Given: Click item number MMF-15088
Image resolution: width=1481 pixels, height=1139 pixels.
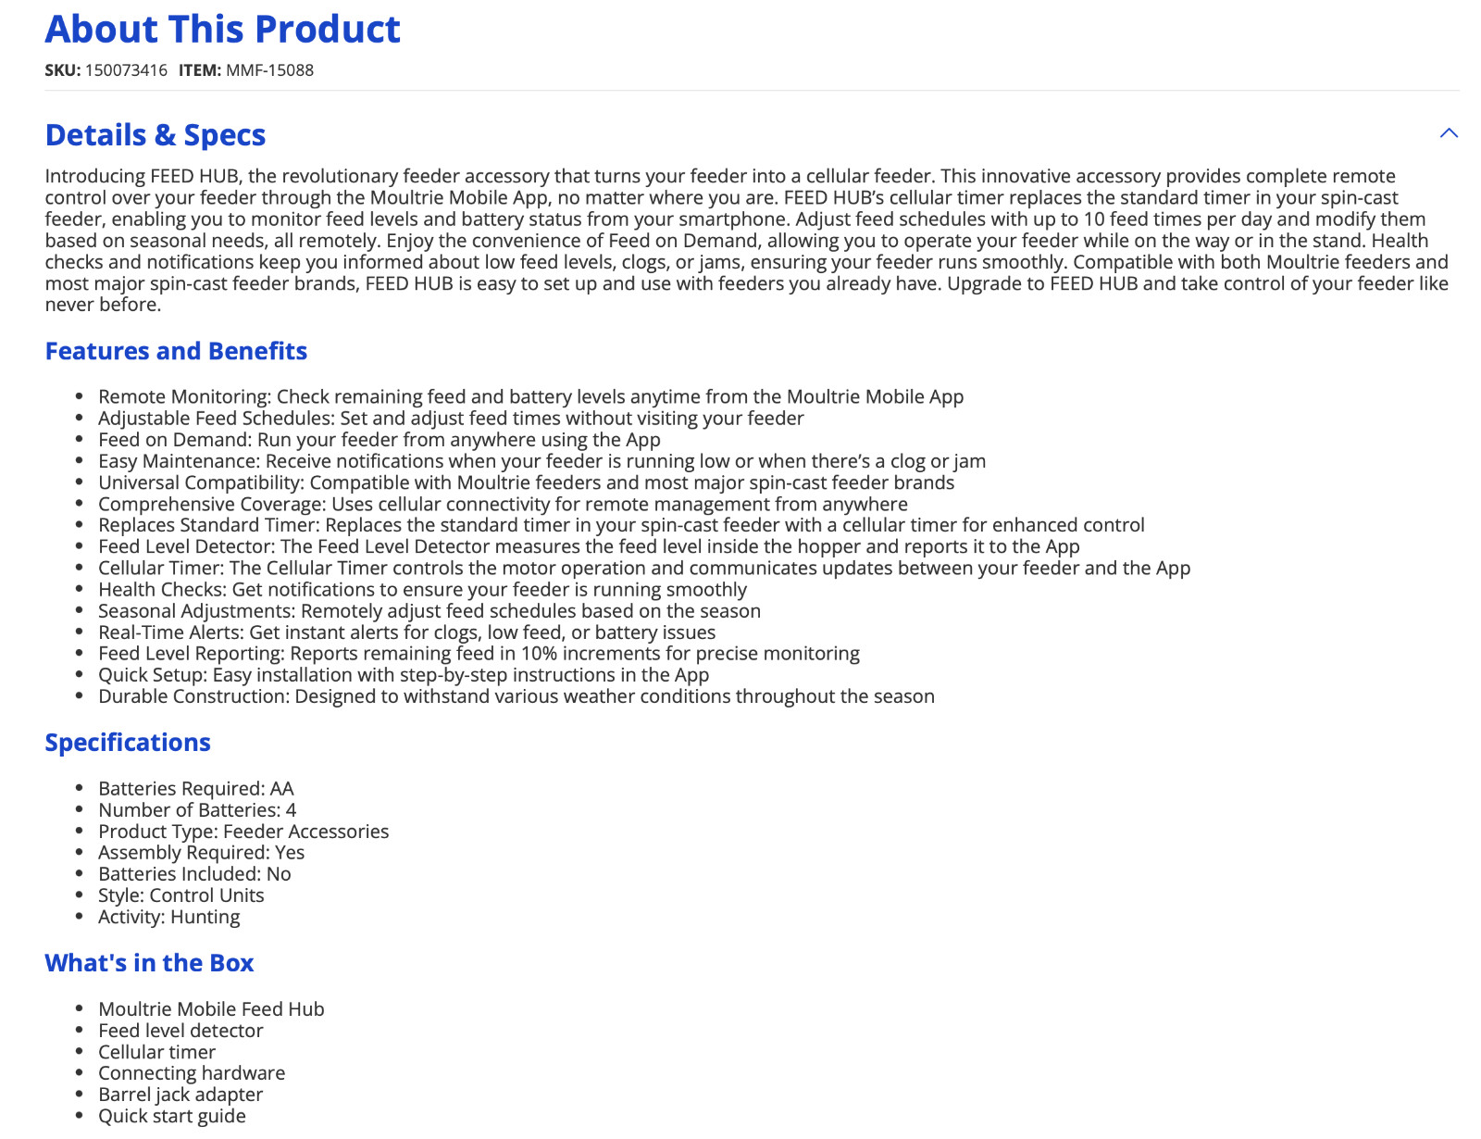Looking at the screenshot, I should (x=269, y=70).
